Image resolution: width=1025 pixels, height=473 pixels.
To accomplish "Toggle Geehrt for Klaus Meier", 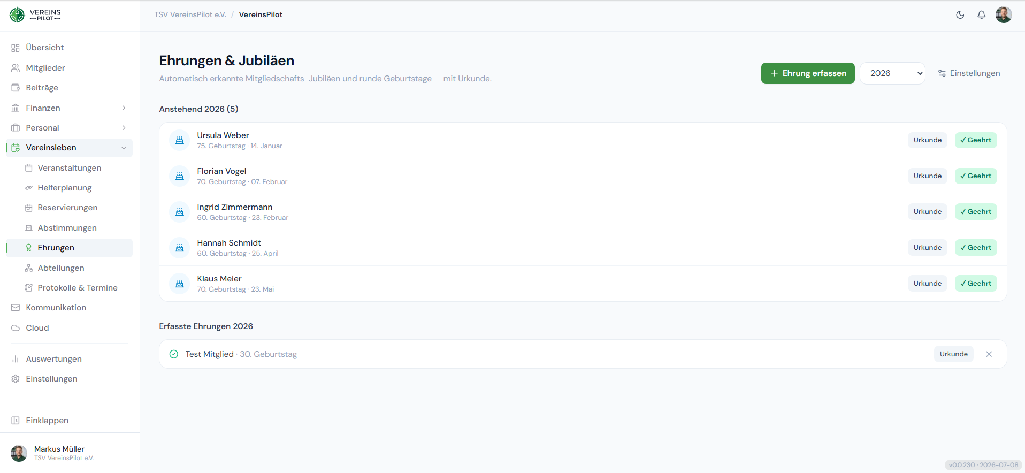I will coord(976,284).
